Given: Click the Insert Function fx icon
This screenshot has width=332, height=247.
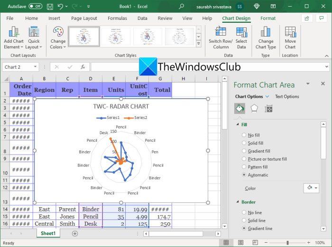Looking at the screenshot, I should click(x=83, y=67).
